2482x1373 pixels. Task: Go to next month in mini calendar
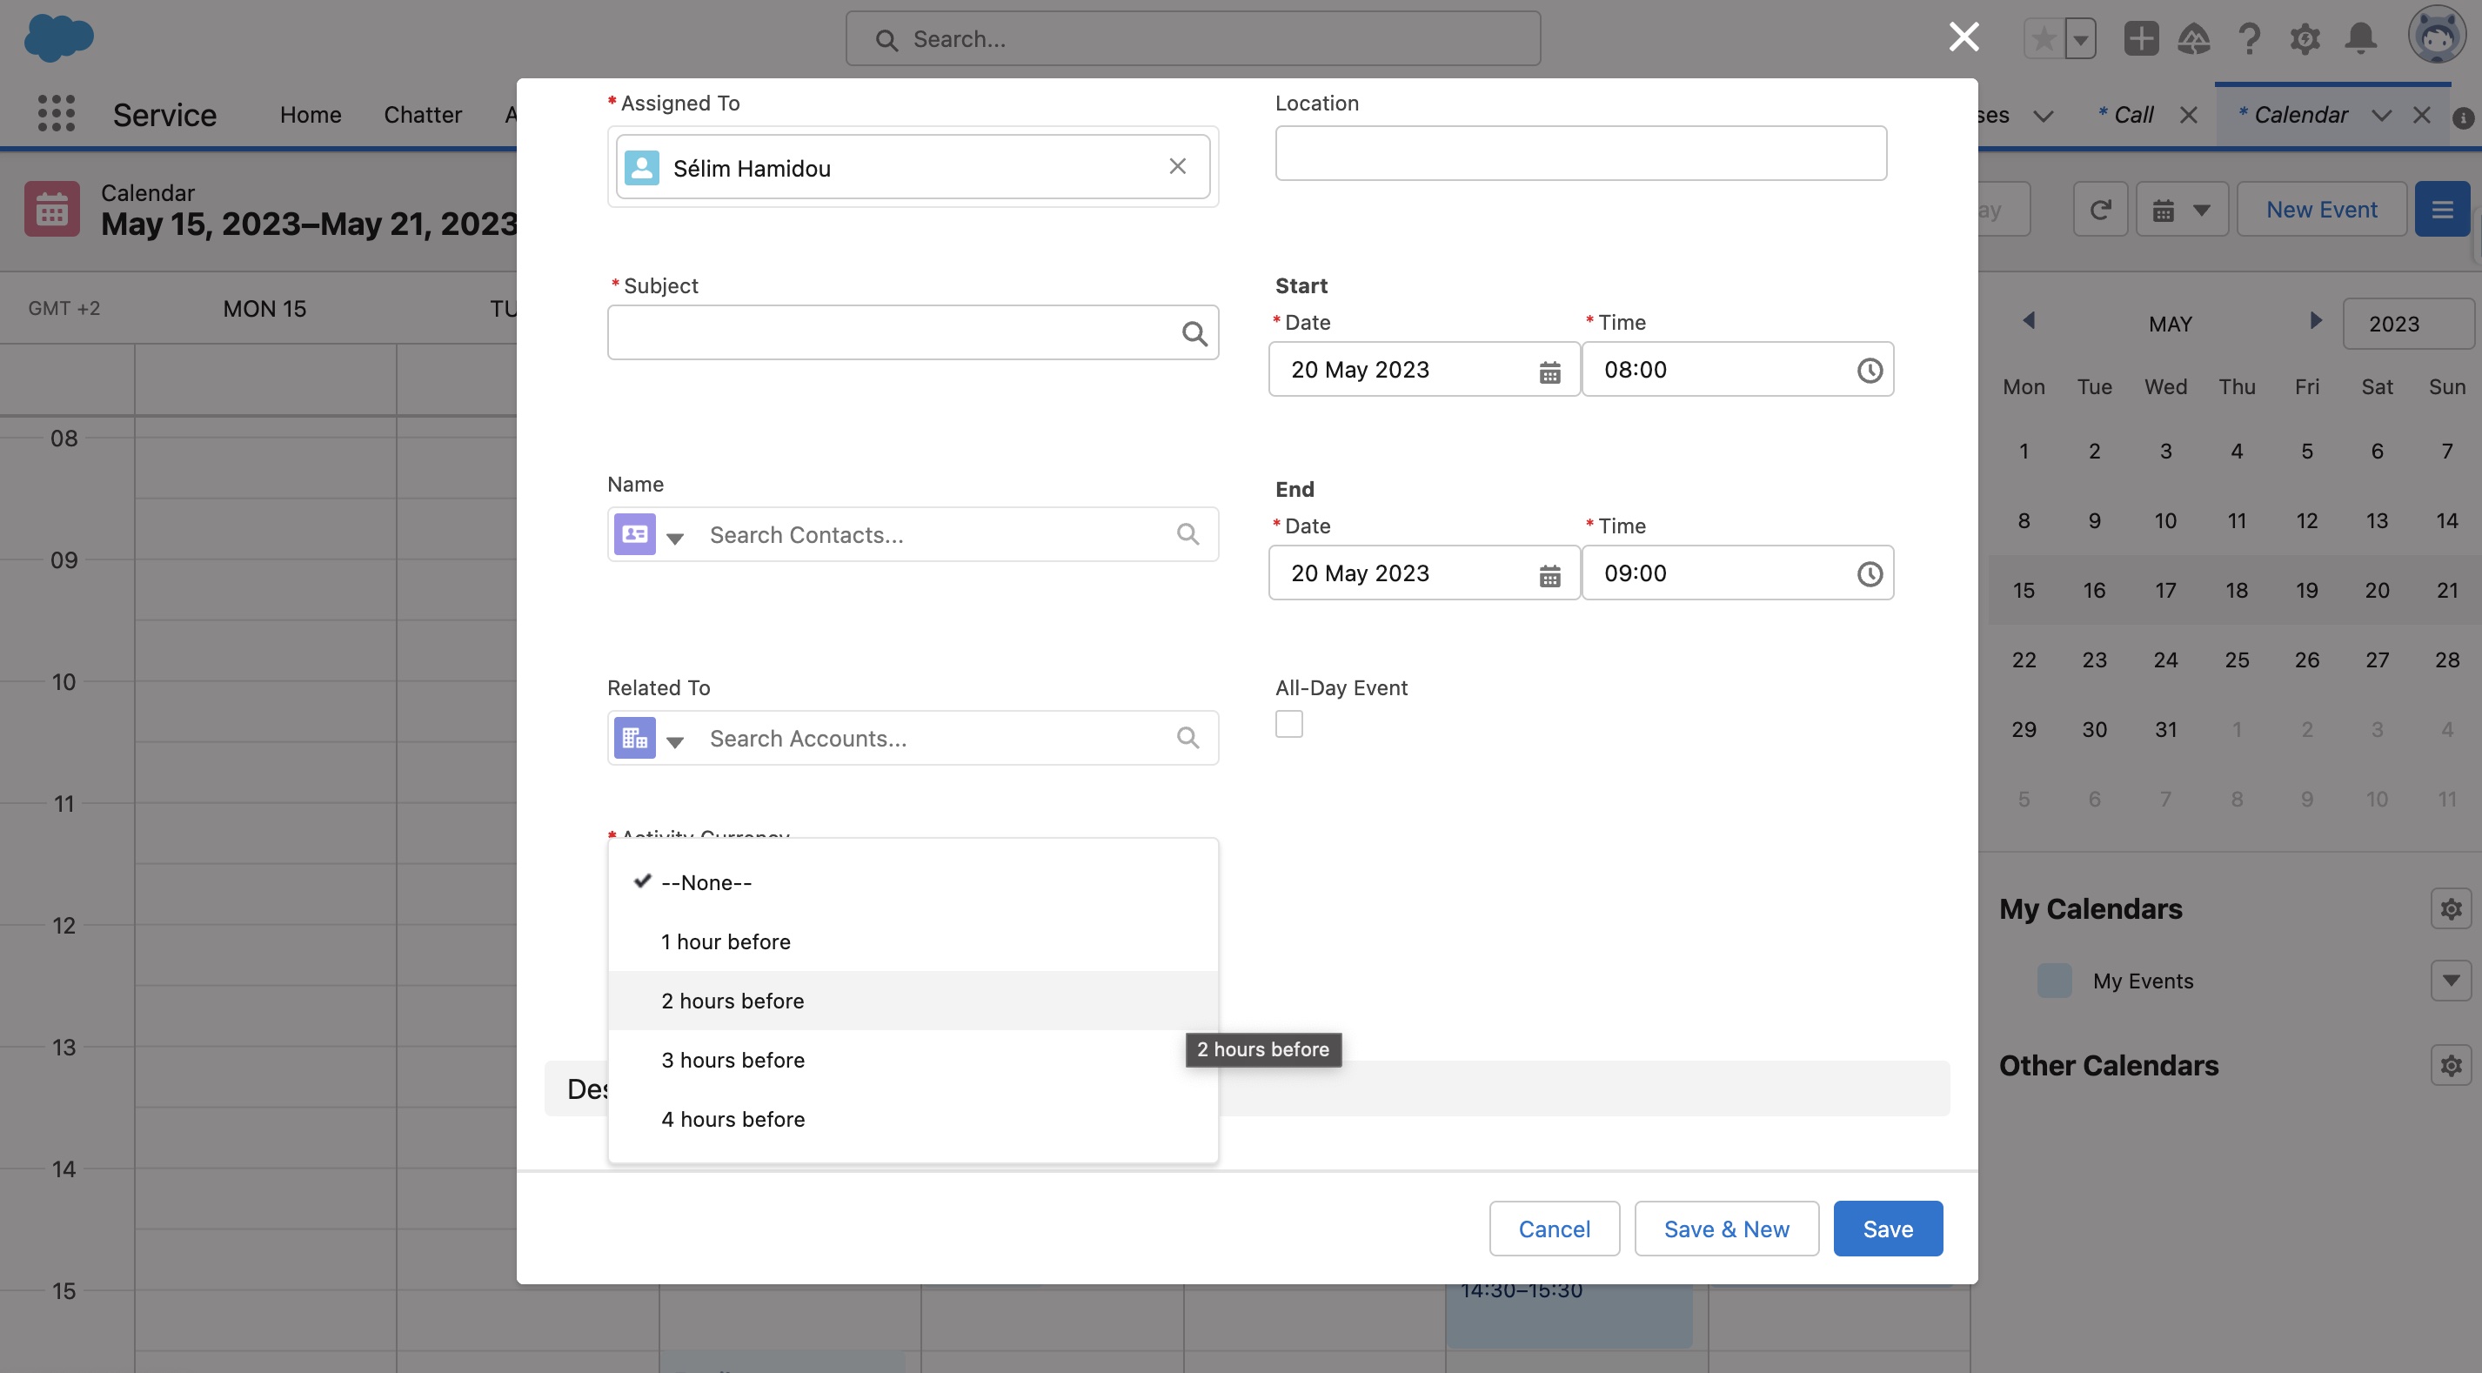click(2315, 321)
